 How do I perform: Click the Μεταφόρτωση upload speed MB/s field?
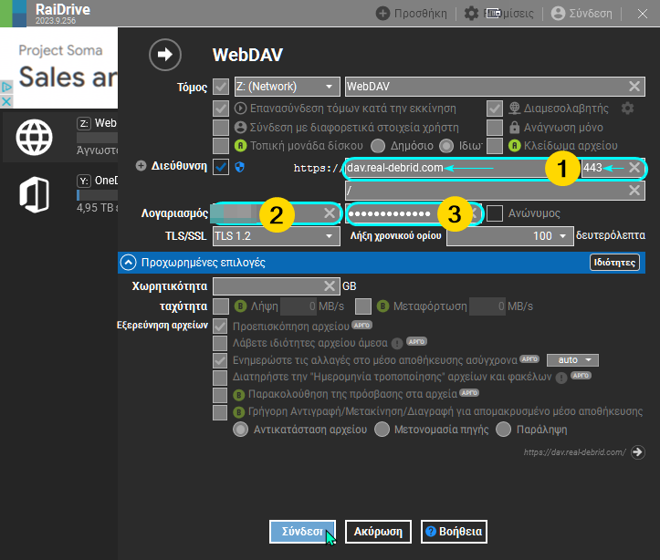(487, 306)
